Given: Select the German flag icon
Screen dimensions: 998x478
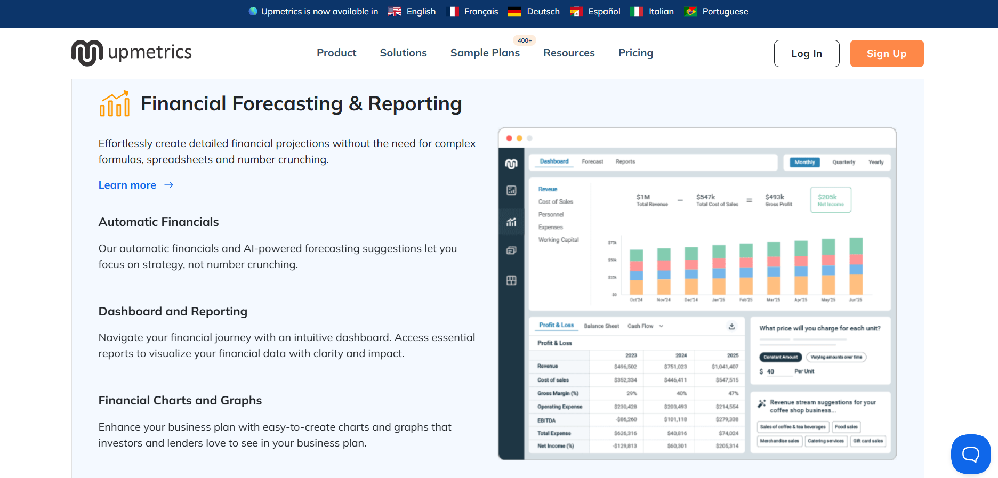Looking at the screenshot, I should 514,12.
